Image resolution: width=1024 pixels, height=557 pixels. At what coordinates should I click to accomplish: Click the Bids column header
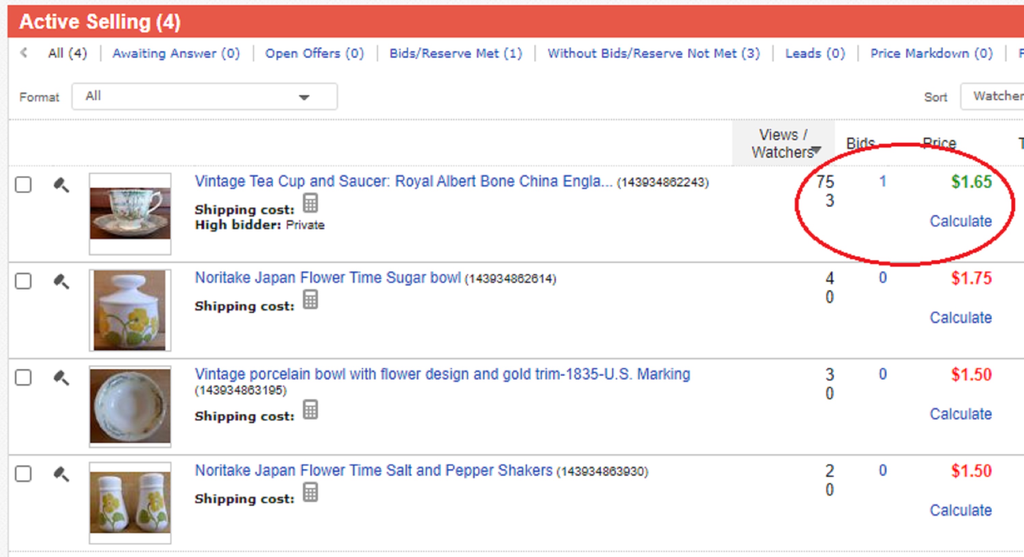click(x=860, y=143)
